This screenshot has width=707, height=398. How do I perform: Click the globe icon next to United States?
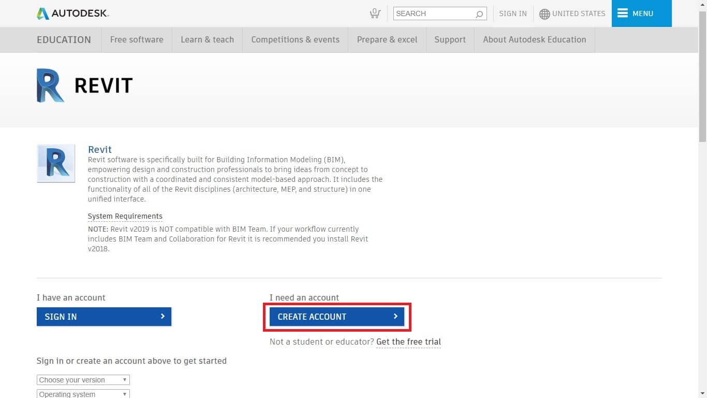click(x=544, y=14)
